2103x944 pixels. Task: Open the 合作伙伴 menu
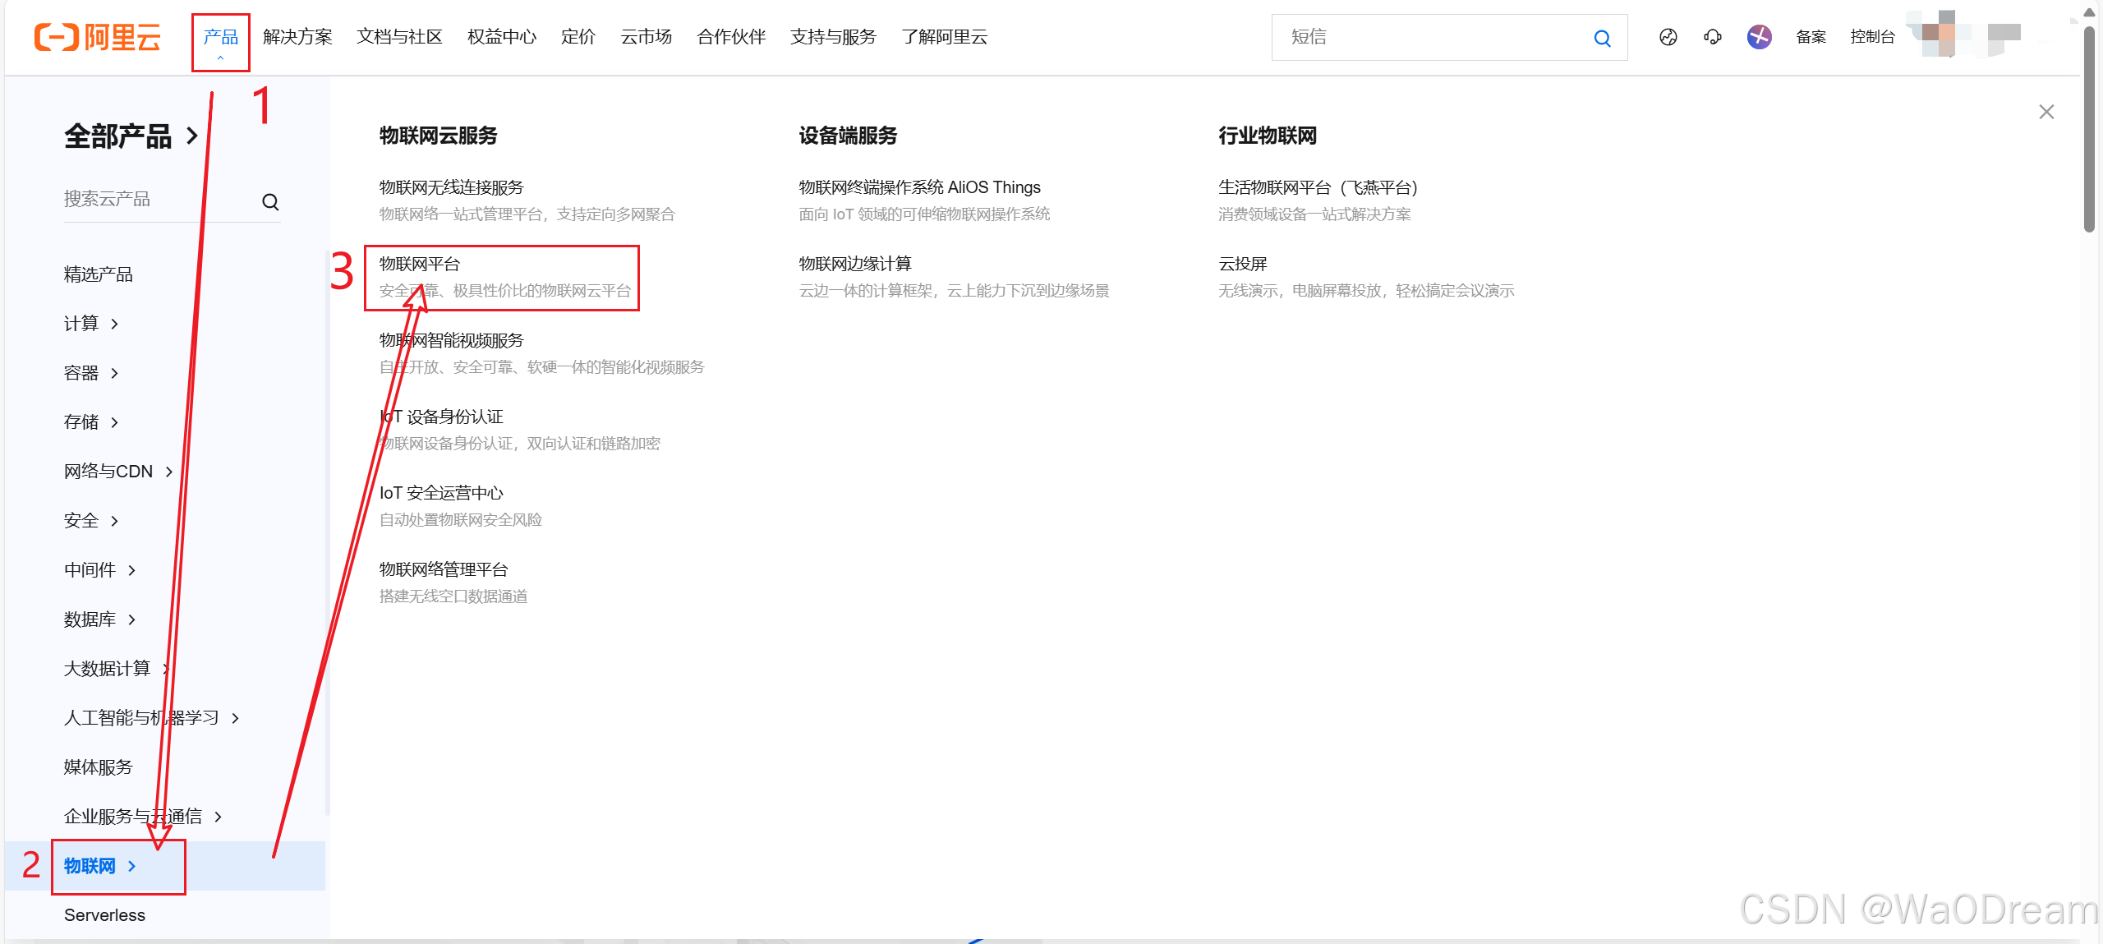pos(731,37)
